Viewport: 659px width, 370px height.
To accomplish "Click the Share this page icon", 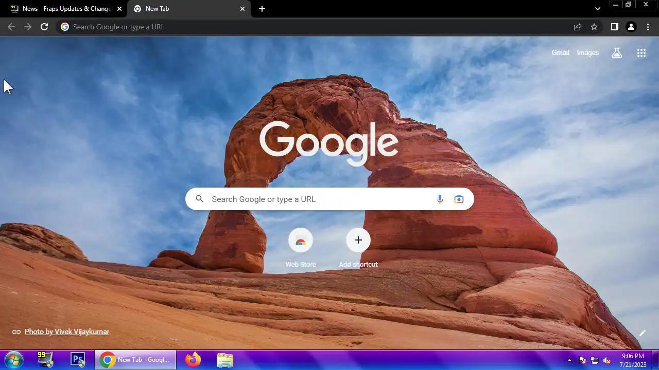I will pos(578,27).
